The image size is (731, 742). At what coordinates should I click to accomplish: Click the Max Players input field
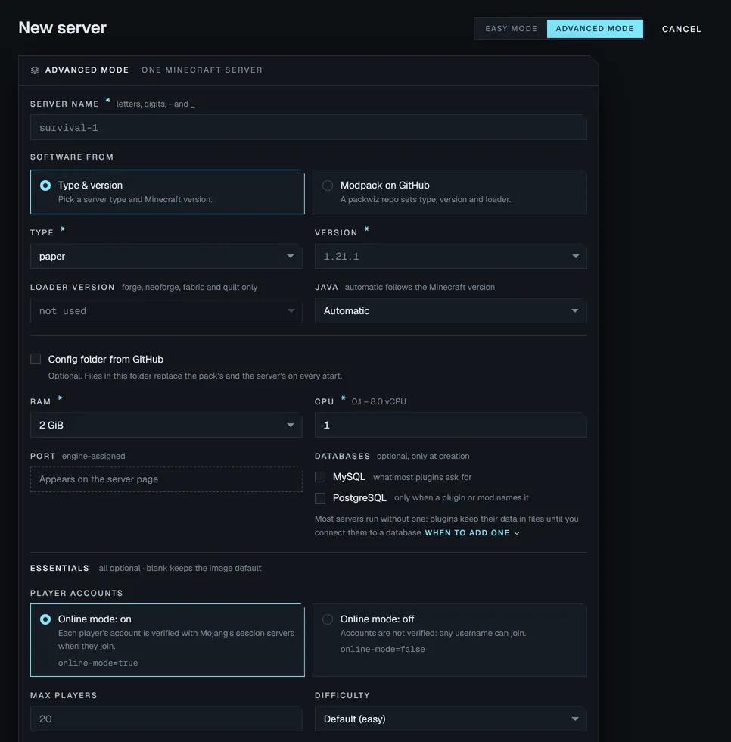point(166,719)
